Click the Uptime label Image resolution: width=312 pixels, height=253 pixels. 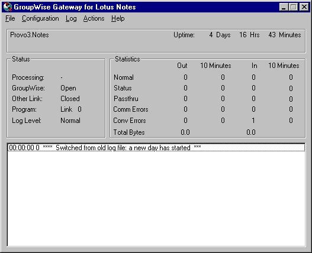tap(184, 35)
